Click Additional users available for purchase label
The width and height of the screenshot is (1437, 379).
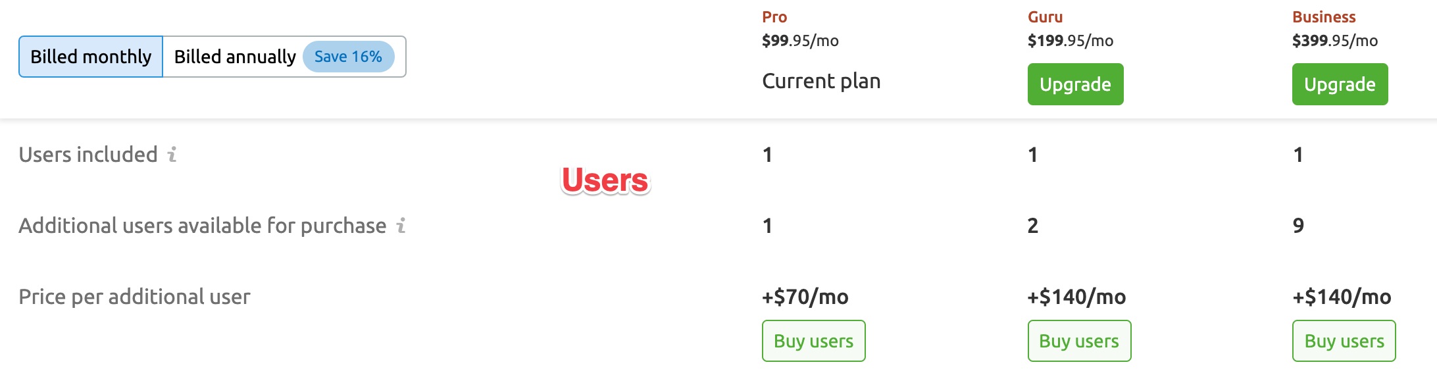tap(203, 226)
